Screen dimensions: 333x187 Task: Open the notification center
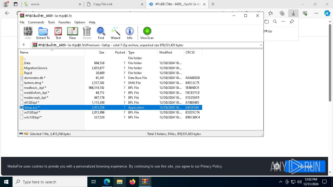[x=324, y=182]
